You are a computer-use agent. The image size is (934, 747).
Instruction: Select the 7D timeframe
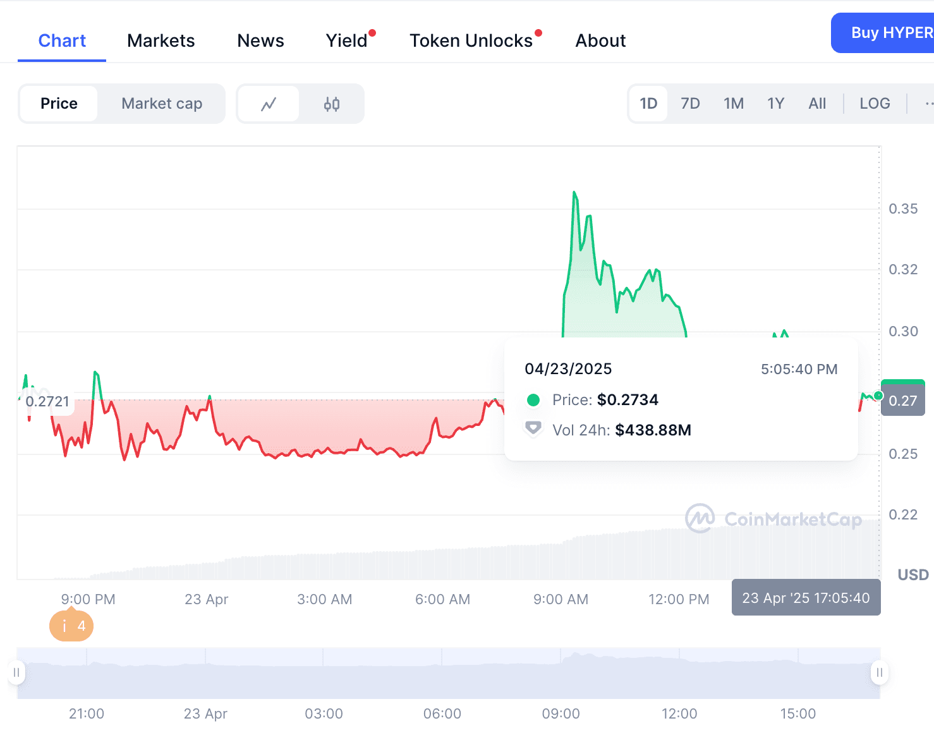click(x=690, y=103)
